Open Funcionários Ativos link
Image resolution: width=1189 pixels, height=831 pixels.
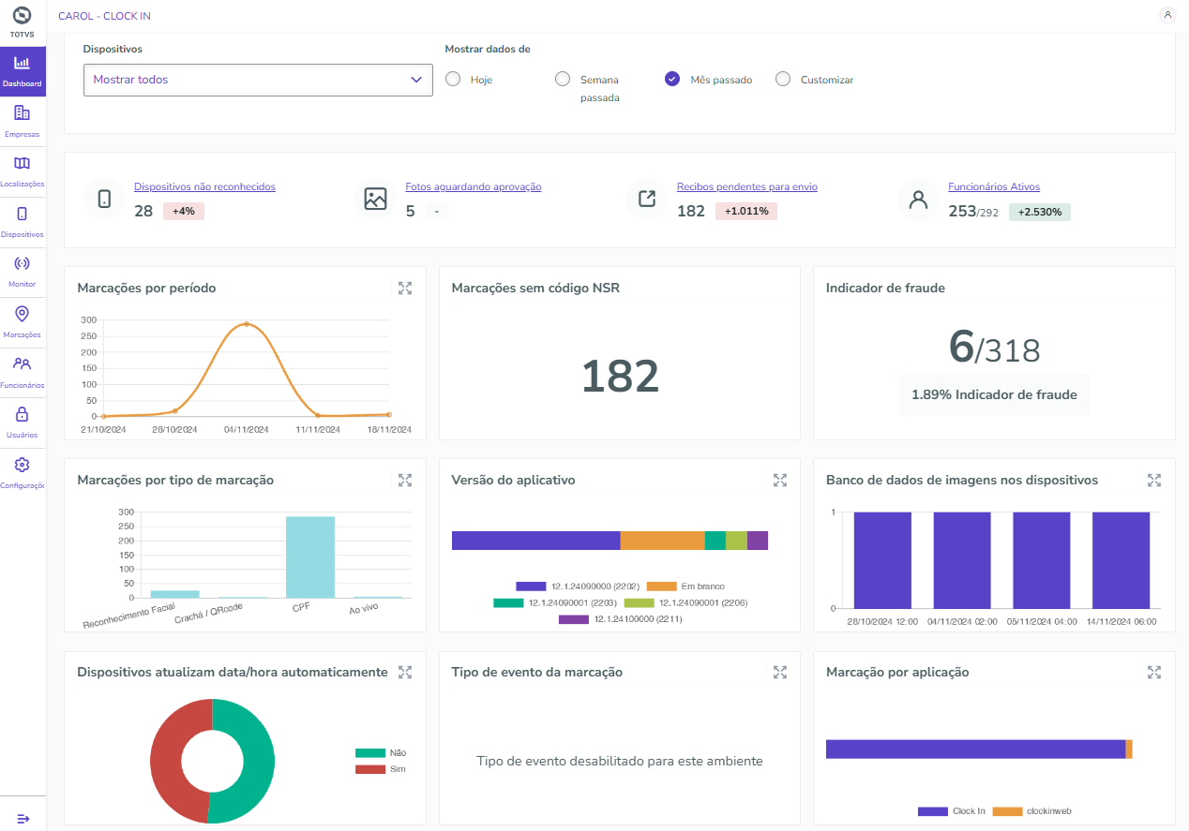tap(994, 186)
